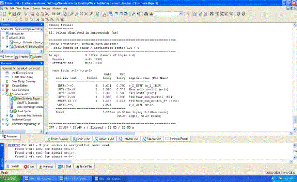297x182 pixels.
Task: Expand the Implement Design process
Action: pos(3,120)
